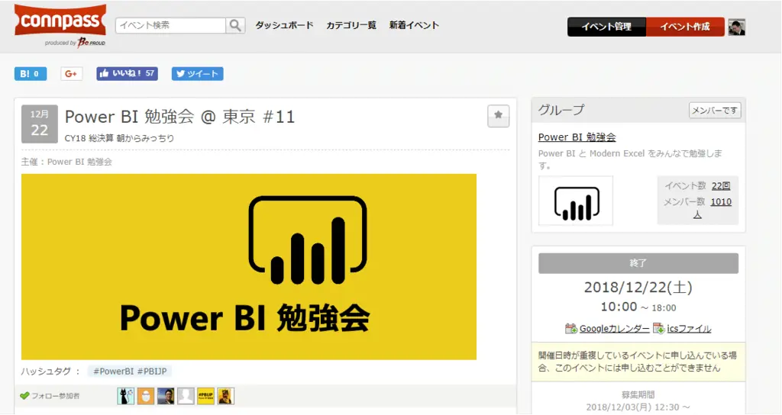Click the Power BI 勉強会 @ 東京 #11 title
This screenshot has height=415, width=782.
pos(180,117)
